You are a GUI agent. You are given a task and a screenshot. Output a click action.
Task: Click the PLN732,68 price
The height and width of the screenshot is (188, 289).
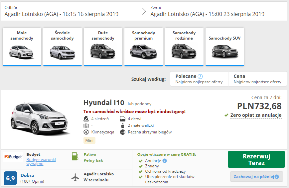click(x=259, y=106)
